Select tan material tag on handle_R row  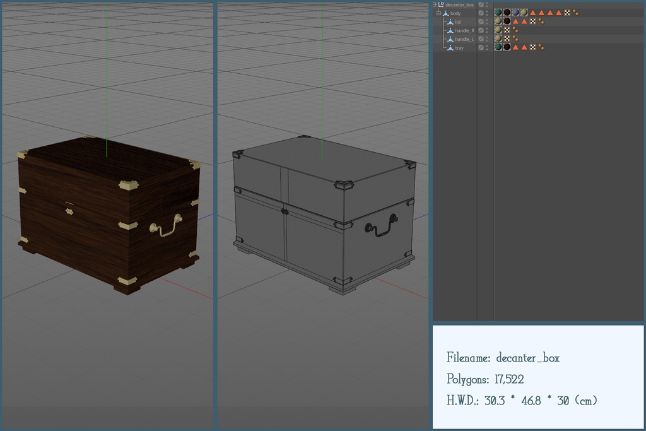pos(498,30)
